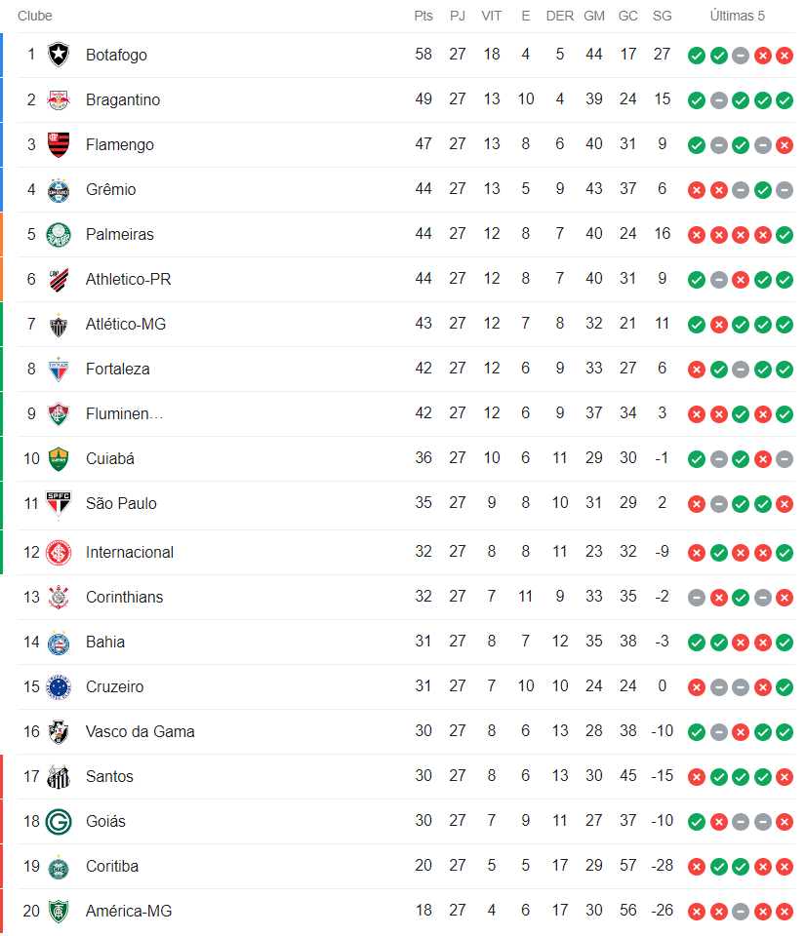Open the Corinthians crest icon
806x936 pixels.
[x=59, y=597]
